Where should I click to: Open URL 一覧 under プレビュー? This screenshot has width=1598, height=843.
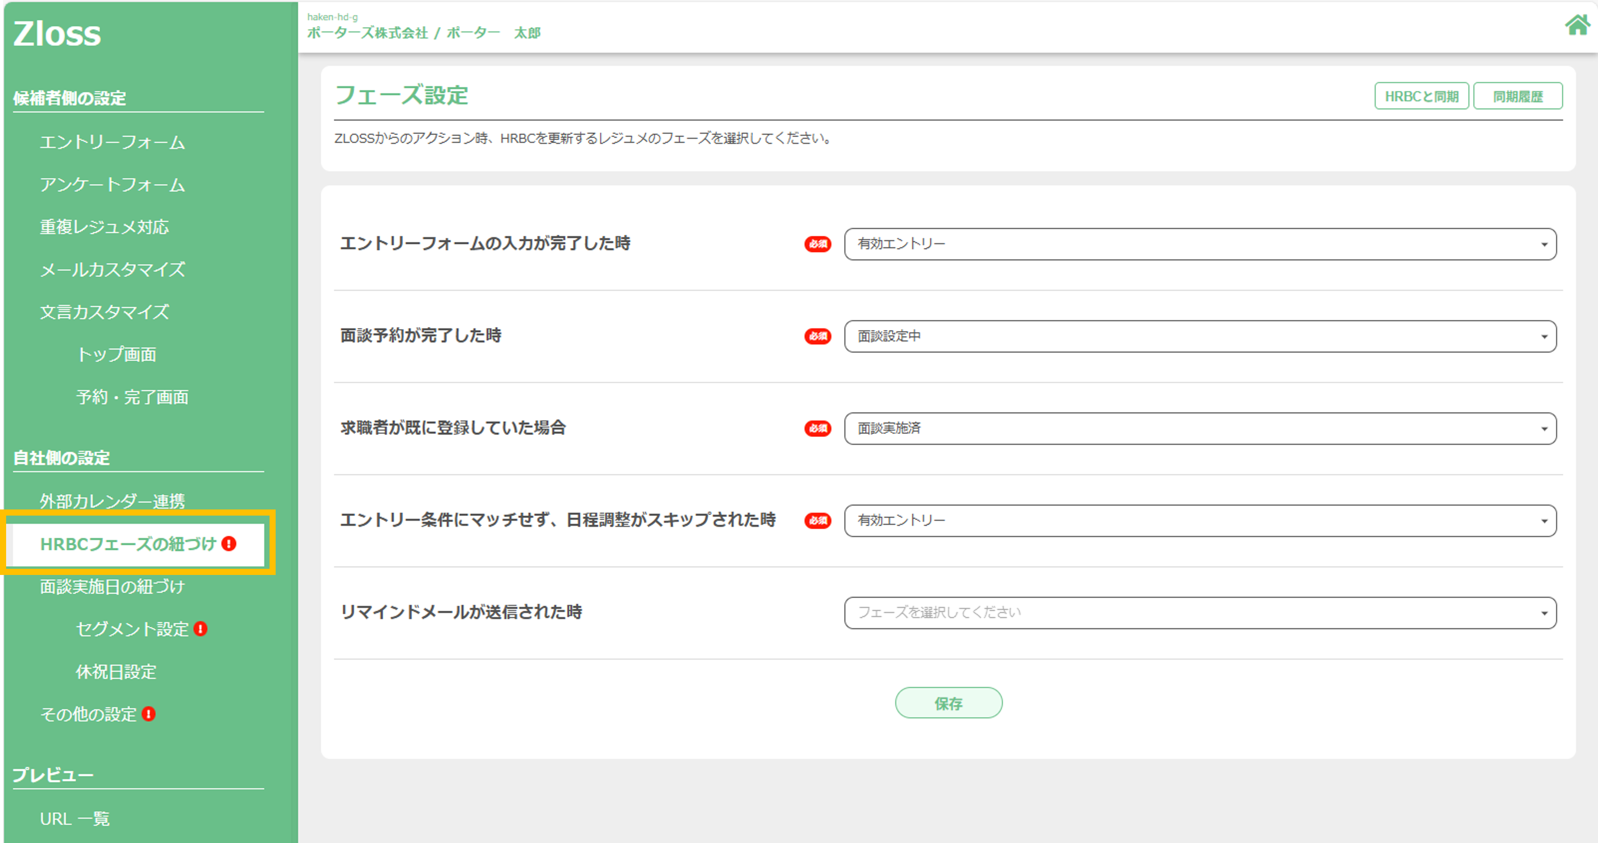(74, 818)
